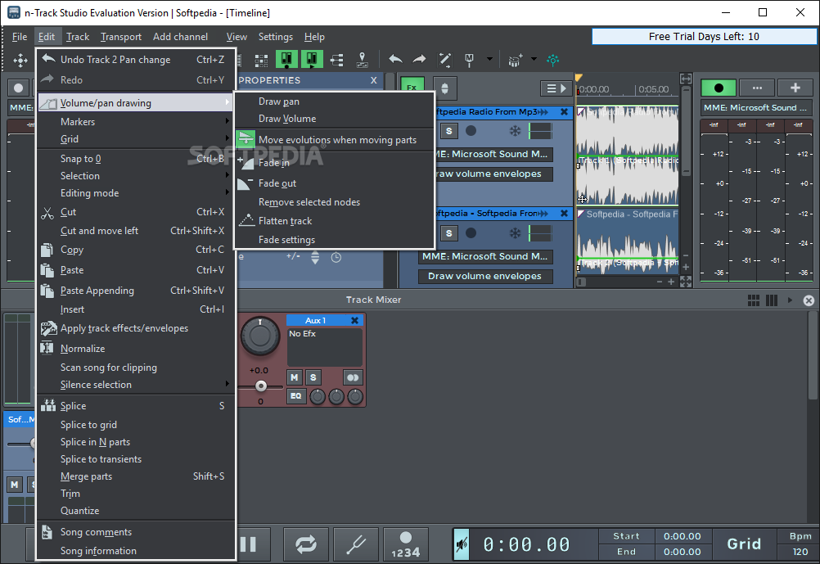
Task: Click the undo arrow toolbar icon
Action: (395, 60)
